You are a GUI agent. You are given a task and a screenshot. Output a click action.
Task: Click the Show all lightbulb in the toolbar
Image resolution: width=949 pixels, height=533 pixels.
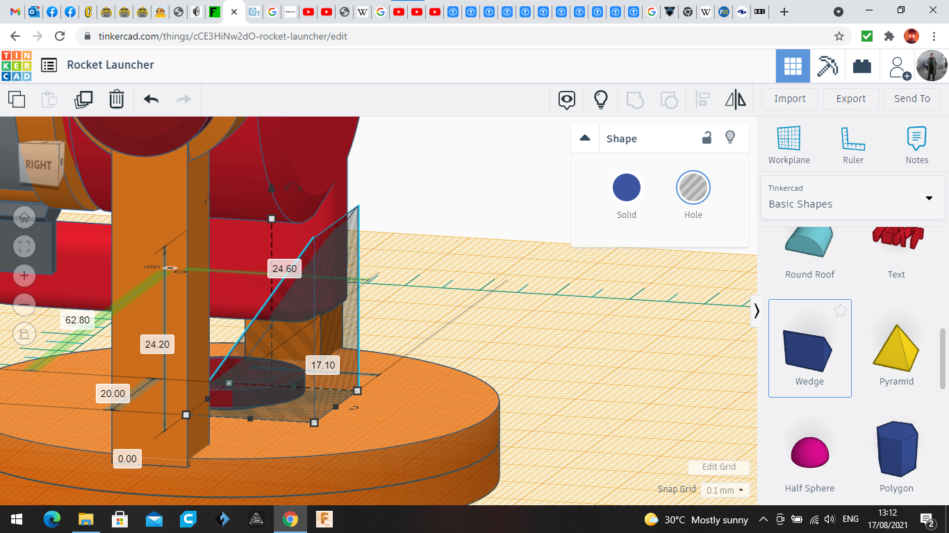[601, 100]
